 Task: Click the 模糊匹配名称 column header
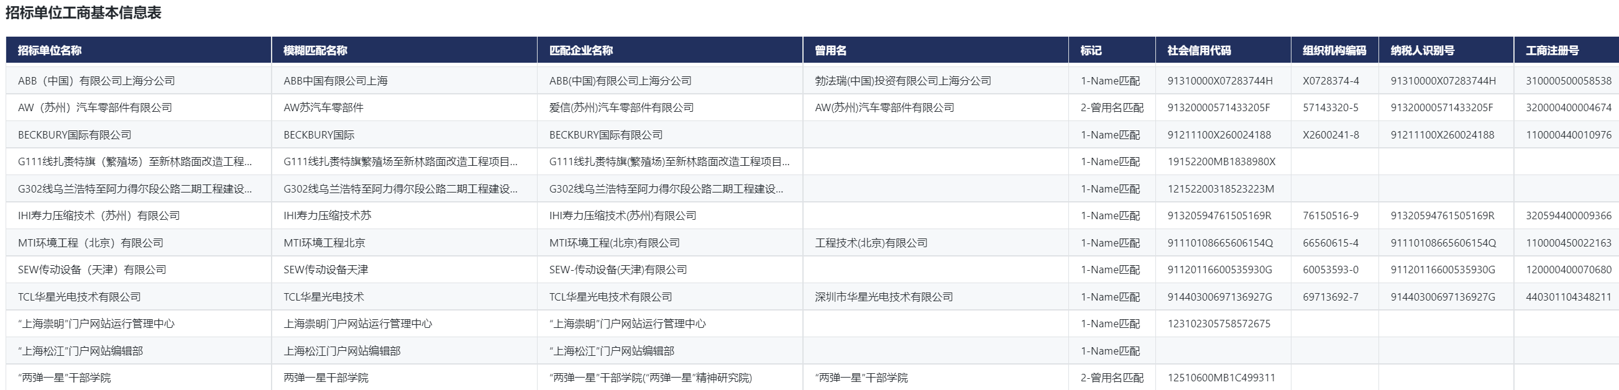[404, 50]
